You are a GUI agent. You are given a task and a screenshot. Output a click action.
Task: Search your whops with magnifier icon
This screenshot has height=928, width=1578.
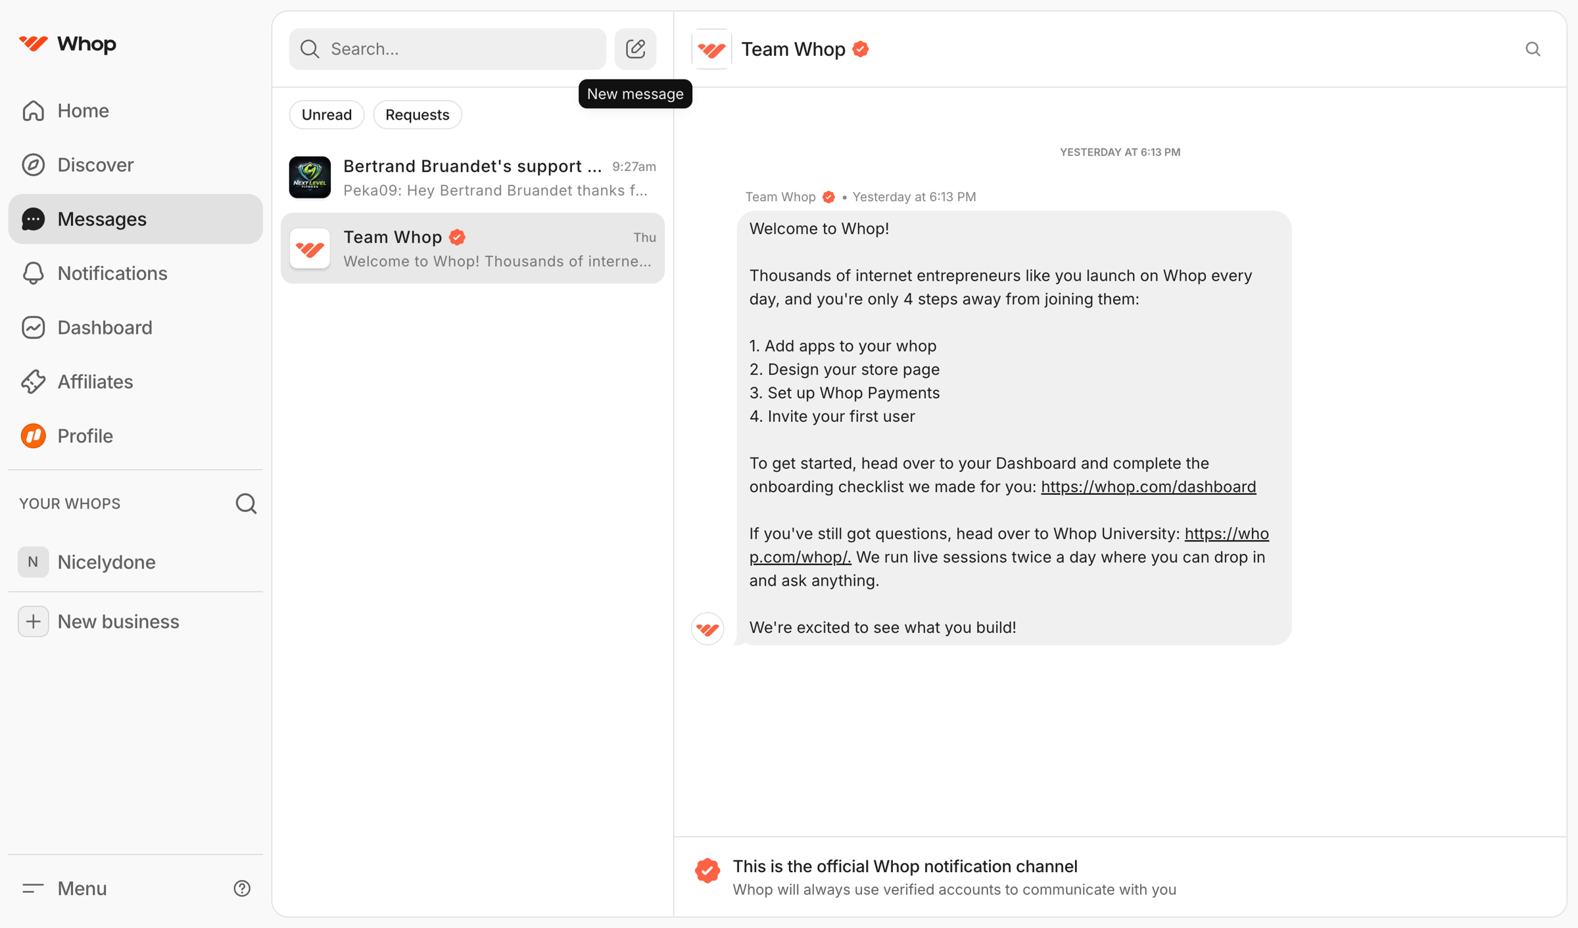pos(246,503)
